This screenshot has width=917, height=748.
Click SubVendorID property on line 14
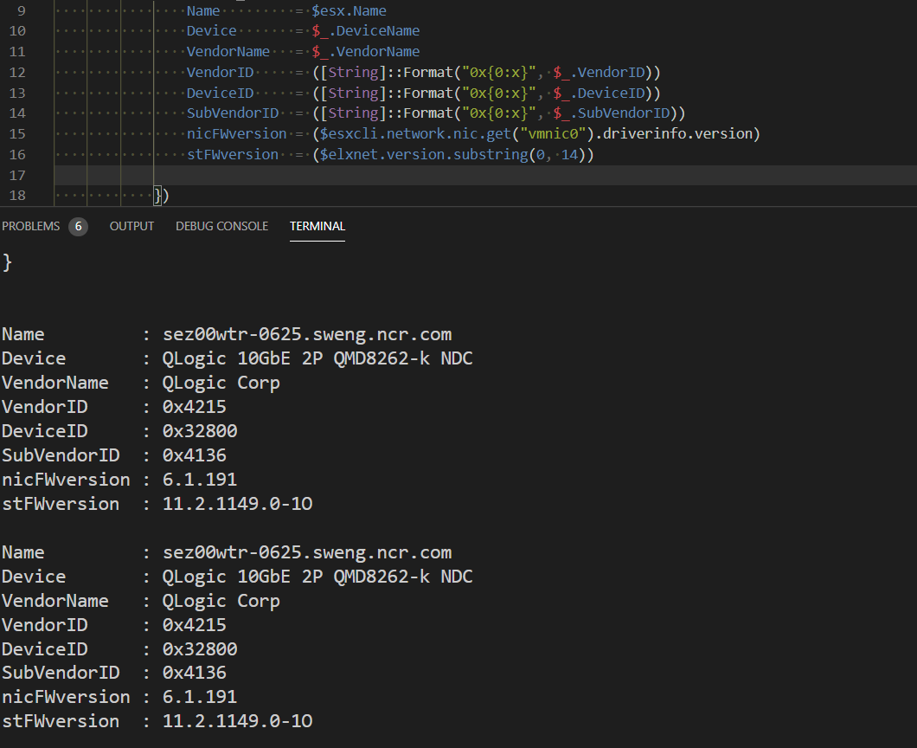233,113
